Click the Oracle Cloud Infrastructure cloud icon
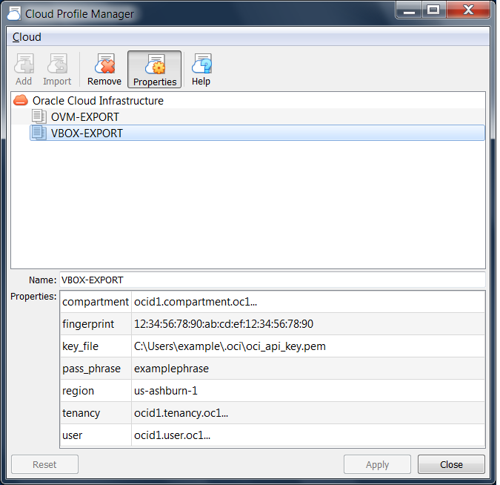500x485 pixels. [21, 100]
